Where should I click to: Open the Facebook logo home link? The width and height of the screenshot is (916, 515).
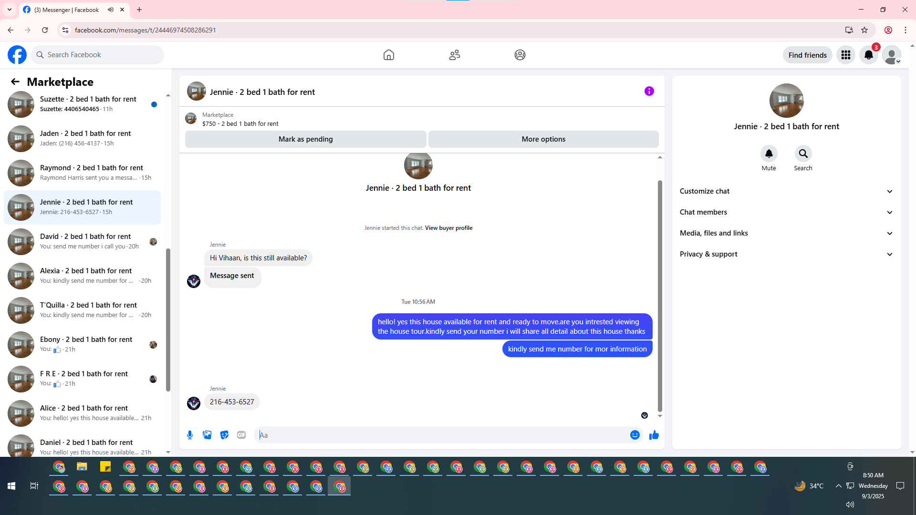click(x=17, y=55)
